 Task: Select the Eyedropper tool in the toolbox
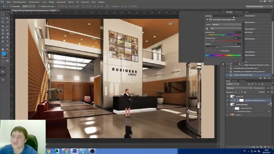(7, 22)
